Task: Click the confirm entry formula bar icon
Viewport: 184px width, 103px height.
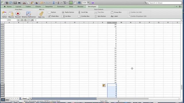Action: pos(25,20)
